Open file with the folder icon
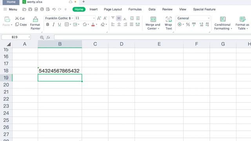Screen dimensions: 251x141 (24, 9)
